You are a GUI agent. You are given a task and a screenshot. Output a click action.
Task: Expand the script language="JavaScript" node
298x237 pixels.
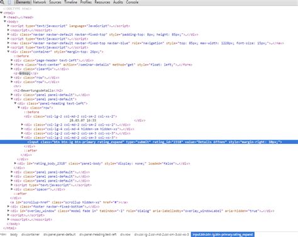click(x=8, y=26)
